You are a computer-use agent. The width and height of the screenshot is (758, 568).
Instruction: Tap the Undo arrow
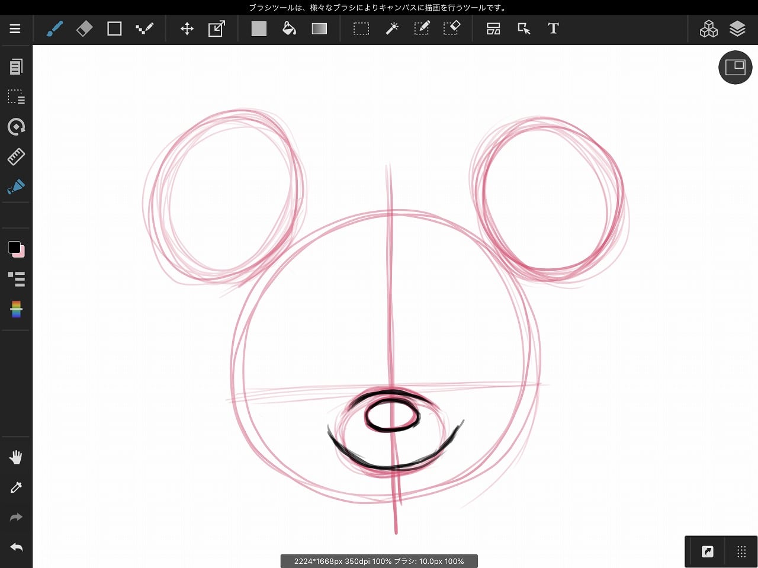coord(16,547)
